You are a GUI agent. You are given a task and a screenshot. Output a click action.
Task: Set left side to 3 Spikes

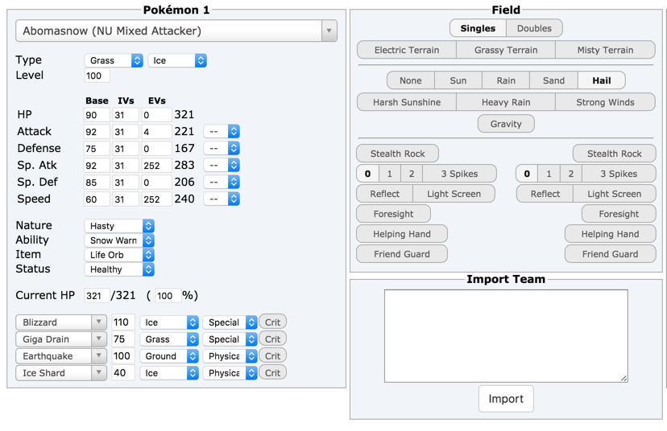(x=459, y=174)
